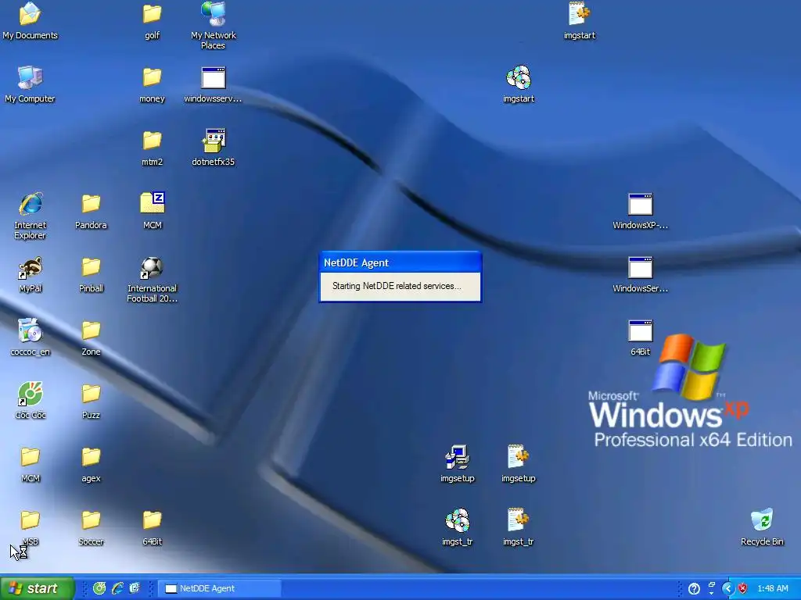Click the 1:48 AM clock
The image size is (801, 600).
772,589
